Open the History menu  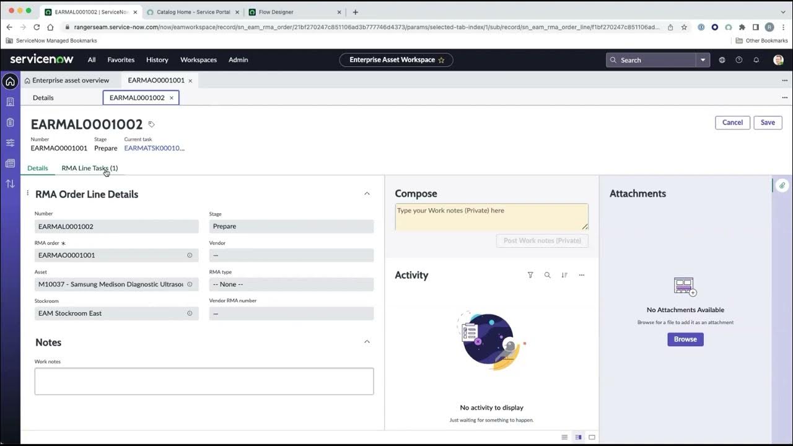(157, 60)
